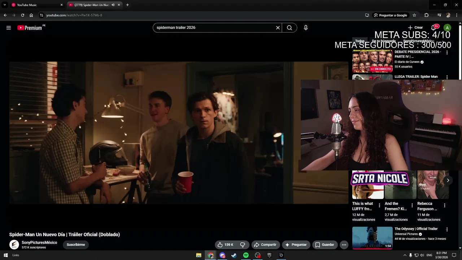Open options for LUFFY short
The image size is (462, 260).
379,205
